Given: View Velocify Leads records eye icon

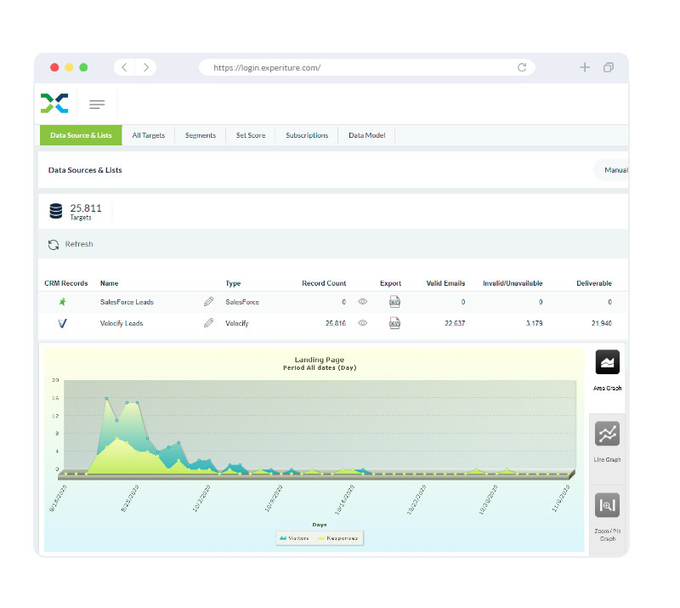Looking at the screenshot, I should (363, 322).
